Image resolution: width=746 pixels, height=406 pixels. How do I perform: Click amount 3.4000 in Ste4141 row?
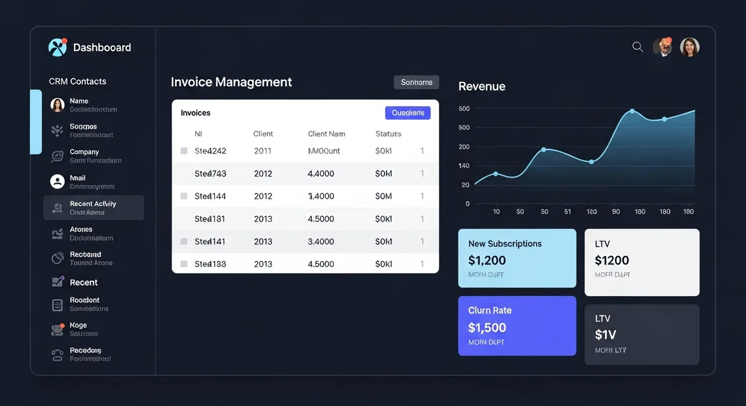(321, 241)
